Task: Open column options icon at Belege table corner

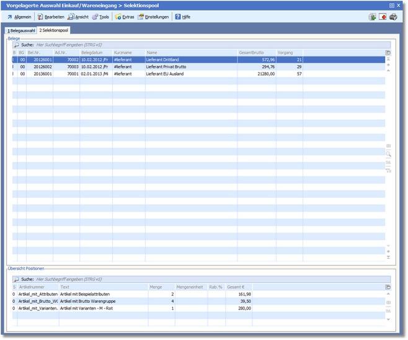Action: (388, 53)
